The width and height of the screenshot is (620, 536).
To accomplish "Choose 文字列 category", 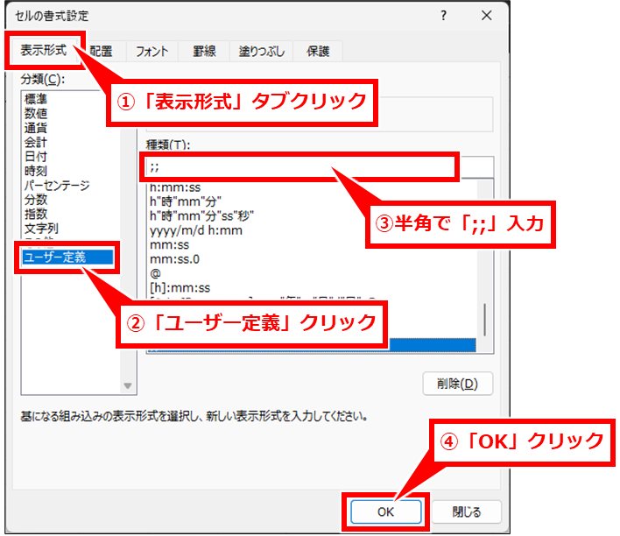I will (41, 228).
